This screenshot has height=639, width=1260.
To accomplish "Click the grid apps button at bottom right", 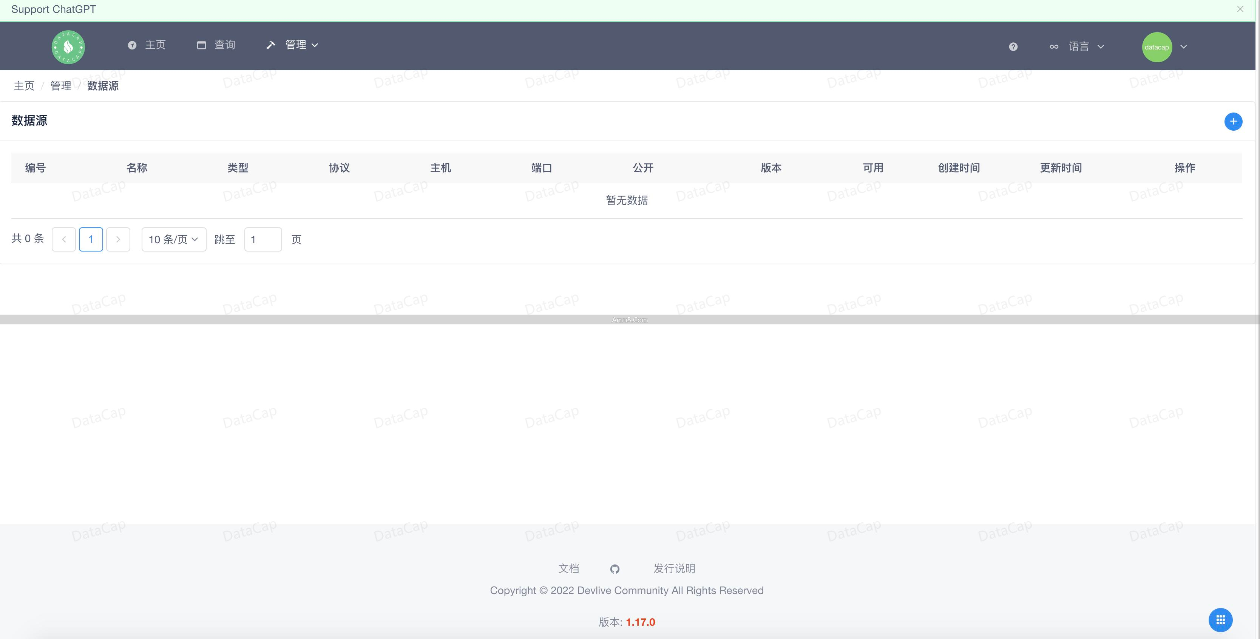I will pos(1220,619).
